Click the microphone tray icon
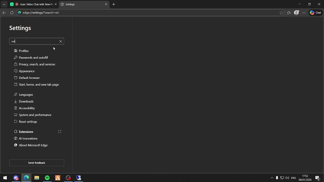The height and width of the screenshot is (182, 324). coord(277,178)
